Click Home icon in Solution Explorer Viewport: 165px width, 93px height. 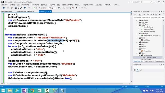coord(140,14)
